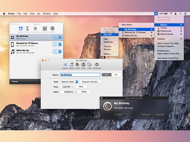190x142 pixels.
Task: Switch to the World clocks tab
Action: [52, 29]
